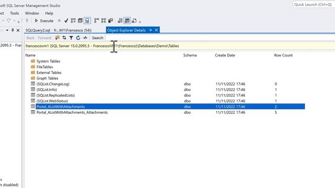Image resolution: width=335 pixels, height=188 pixels.
Task: Click row count 5 of Portal_AListWithAttachments_Attachments
Action: 276,112
